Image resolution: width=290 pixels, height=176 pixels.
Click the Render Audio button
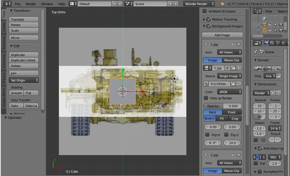tap(277, 69)
